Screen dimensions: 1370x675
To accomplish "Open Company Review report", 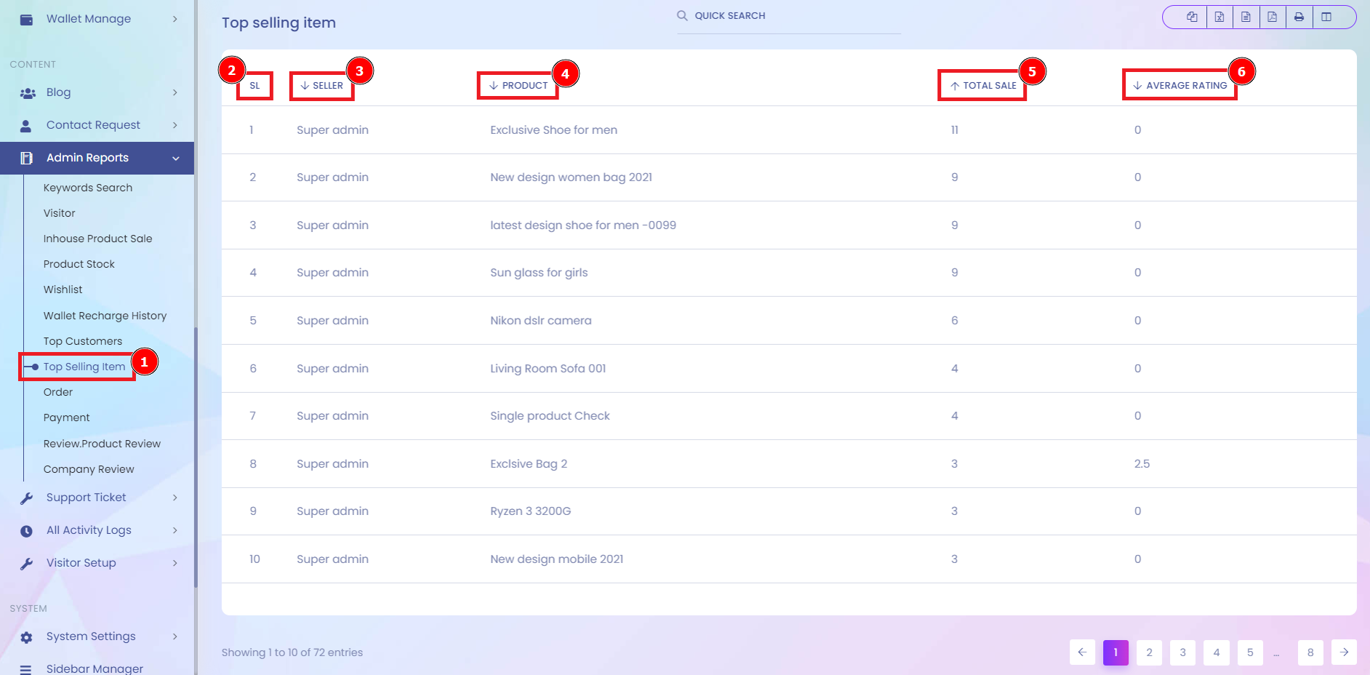I will point(89,469).
